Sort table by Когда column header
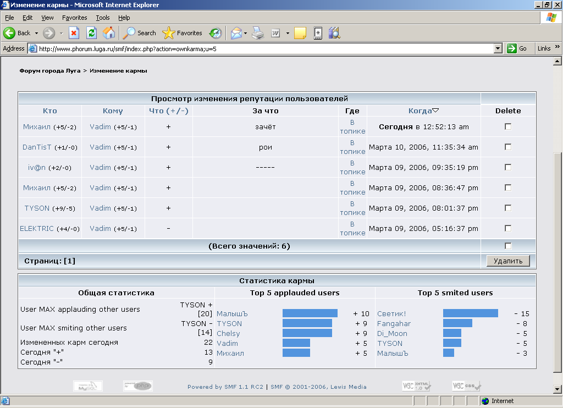 (x=420, y=111)
